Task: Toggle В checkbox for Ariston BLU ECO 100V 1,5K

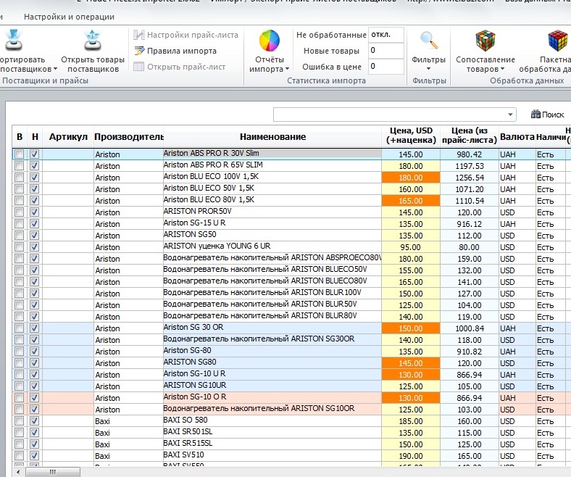Action: click(20, 178)
